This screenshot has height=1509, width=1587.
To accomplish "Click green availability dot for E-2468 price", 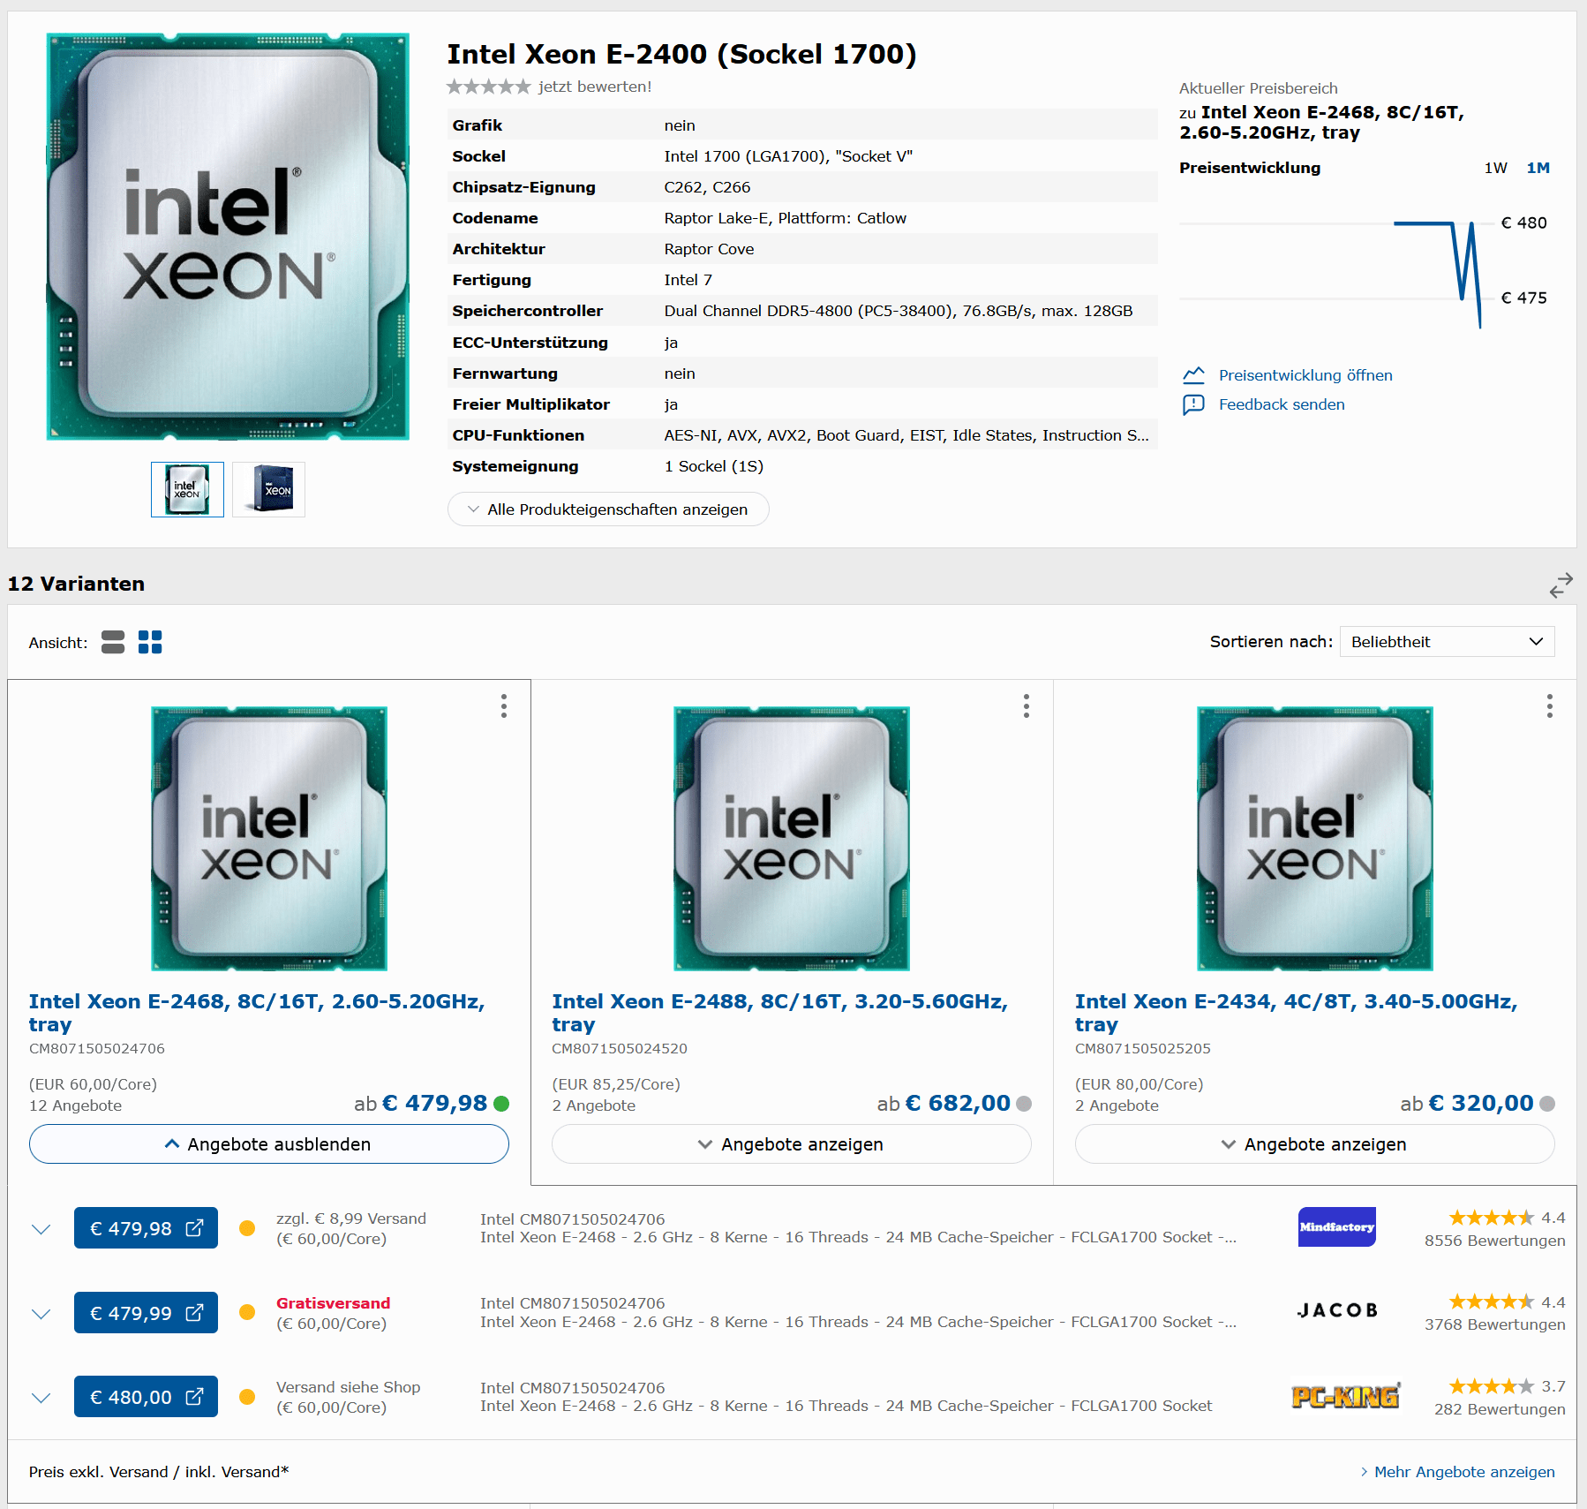I will tap(501, 1104).
